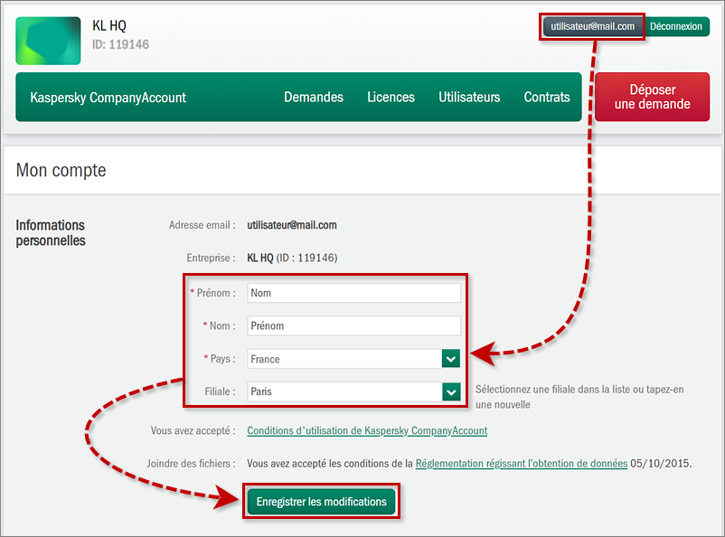Viewport: 725px width, 537px height.
Task: Log out with the Déconnexion button
Action: pyautogui.click(x=676, y=26)
